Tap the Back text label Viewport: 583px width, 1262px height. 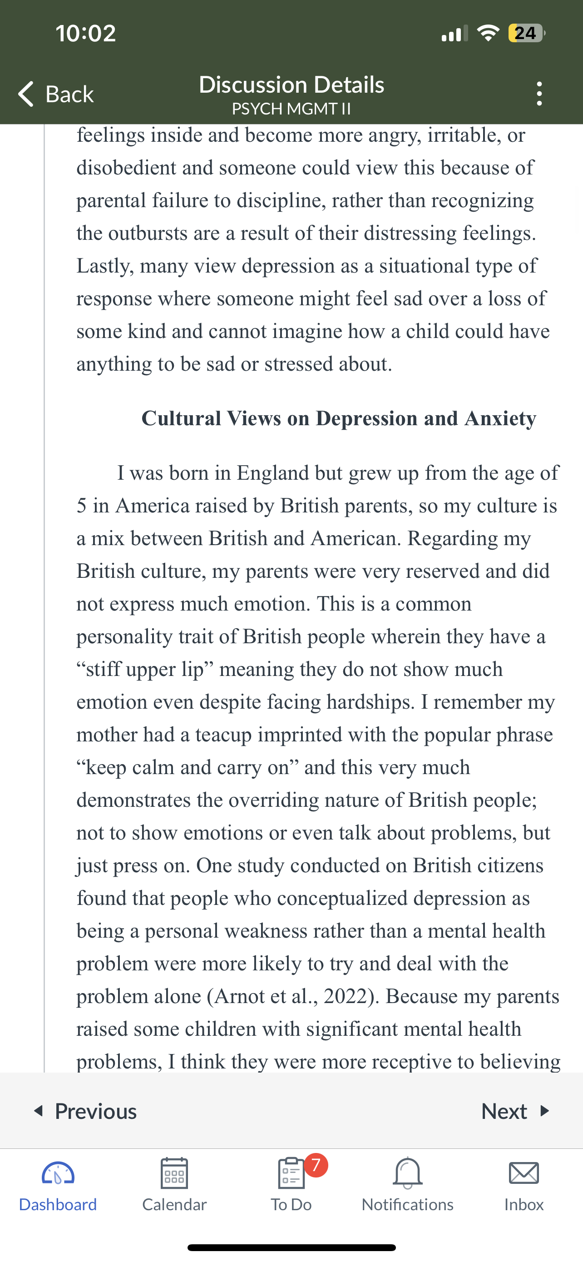[x=69, y=94]
